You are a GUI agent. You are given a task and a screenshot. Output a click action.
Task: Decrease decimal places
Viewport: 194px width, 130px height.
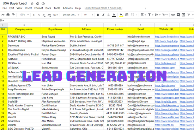click(x=44, y=15)
